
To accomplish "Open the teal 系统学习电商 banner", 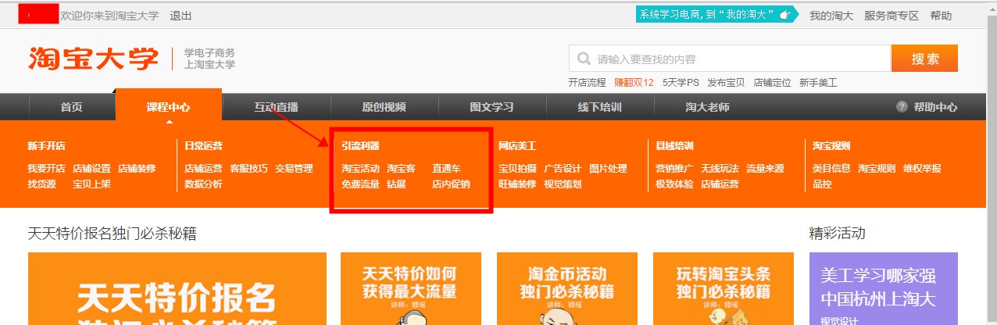I will click(x=717, y=15).
